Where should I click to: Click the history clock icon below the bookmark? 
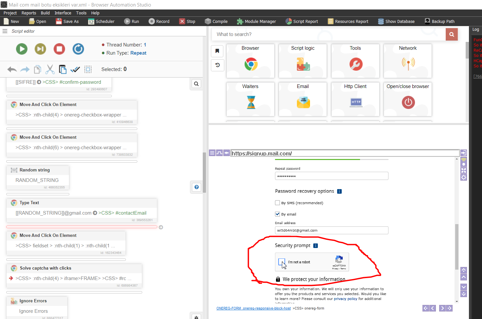pyautogui.click(x=217, y=65)
